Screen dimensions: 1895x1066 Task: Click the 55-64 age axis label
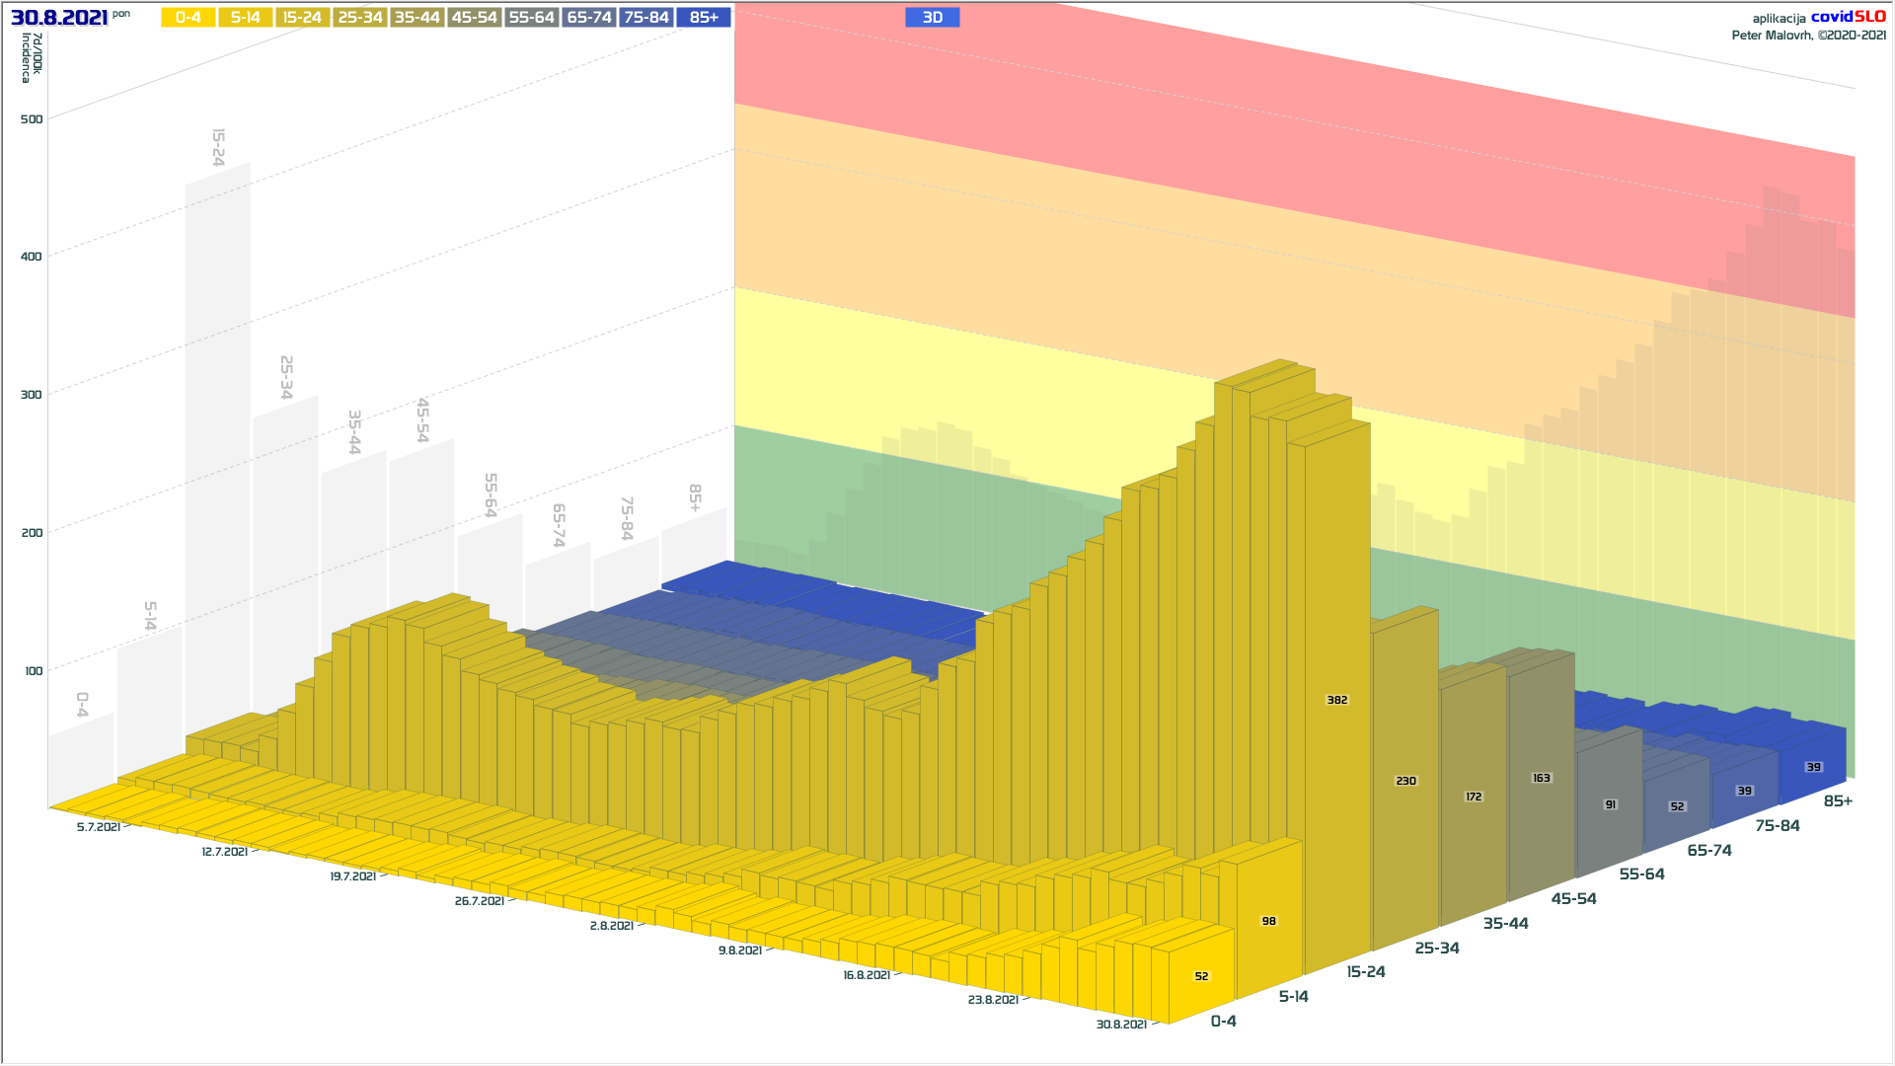[1641, 875]
